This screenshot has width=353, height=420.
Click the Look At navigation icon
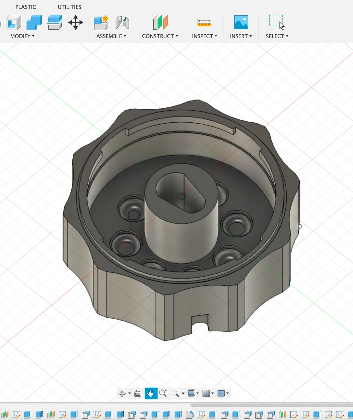click(138, 393)
